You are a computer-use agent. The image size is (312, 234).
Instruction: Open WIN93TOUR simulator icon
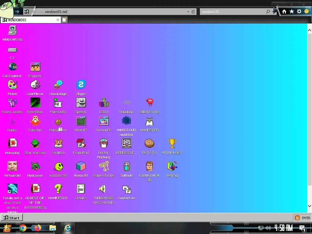(x=126, y=121)
